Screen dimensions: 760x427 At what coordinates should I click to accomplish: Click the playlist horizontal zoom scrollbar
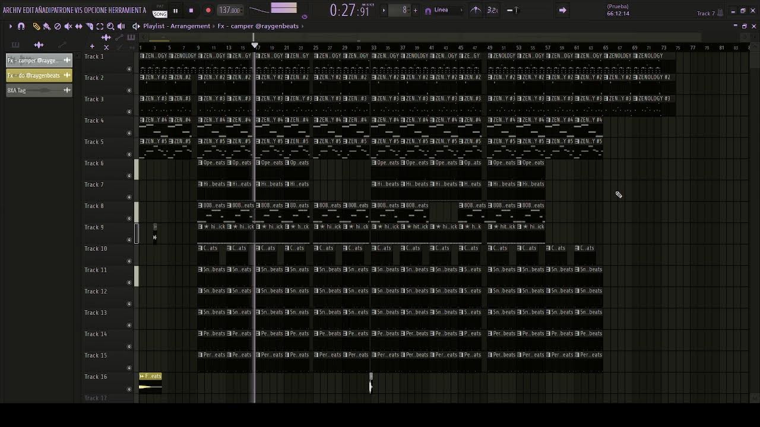click(x=425, y=37)
